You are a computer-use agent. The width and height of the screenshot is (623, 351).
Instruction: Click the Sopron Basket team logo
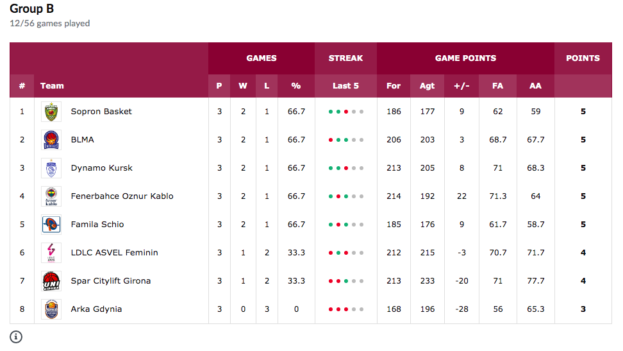click(x=51, y=112)
